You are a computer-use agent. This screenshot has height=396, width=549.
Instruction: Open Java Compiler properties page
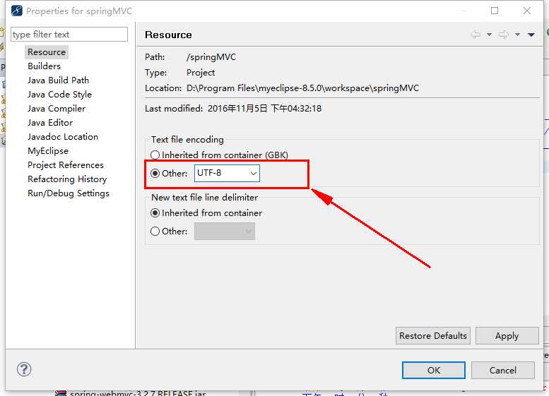[57, 109]
